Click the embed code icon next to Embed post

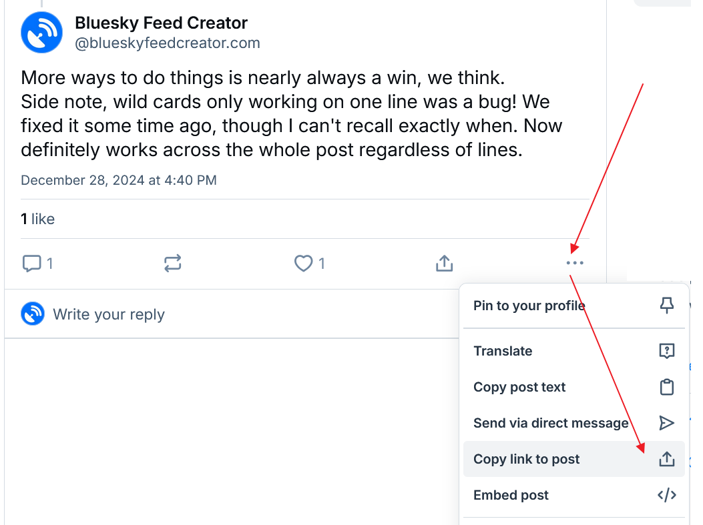666,495
